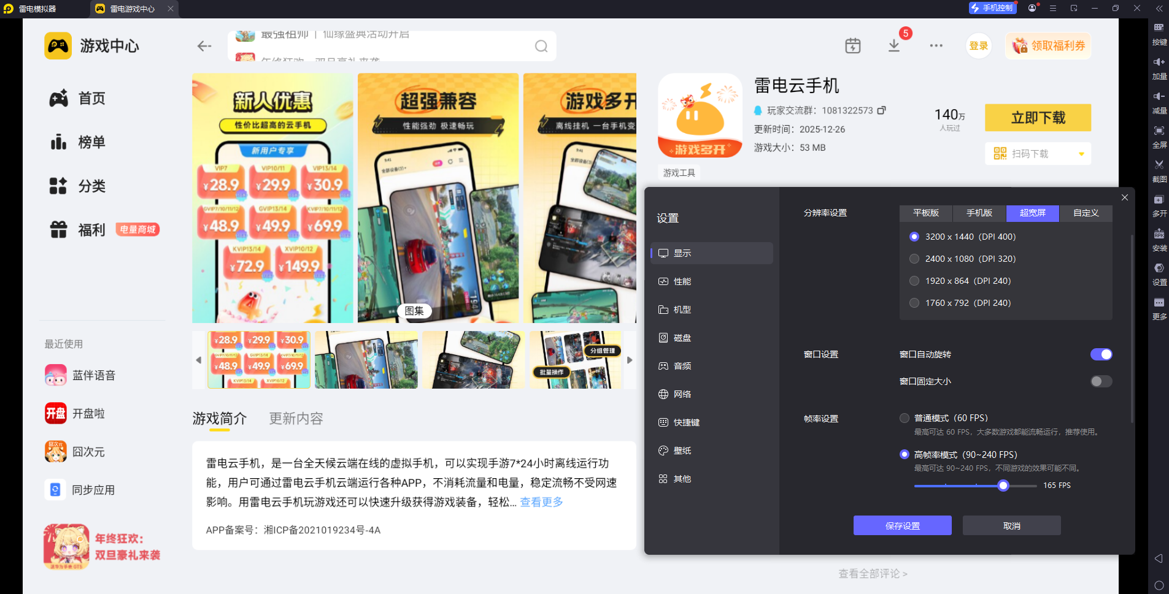
Task: Open 同步应用 from recently used
Action: coord(80,490)
